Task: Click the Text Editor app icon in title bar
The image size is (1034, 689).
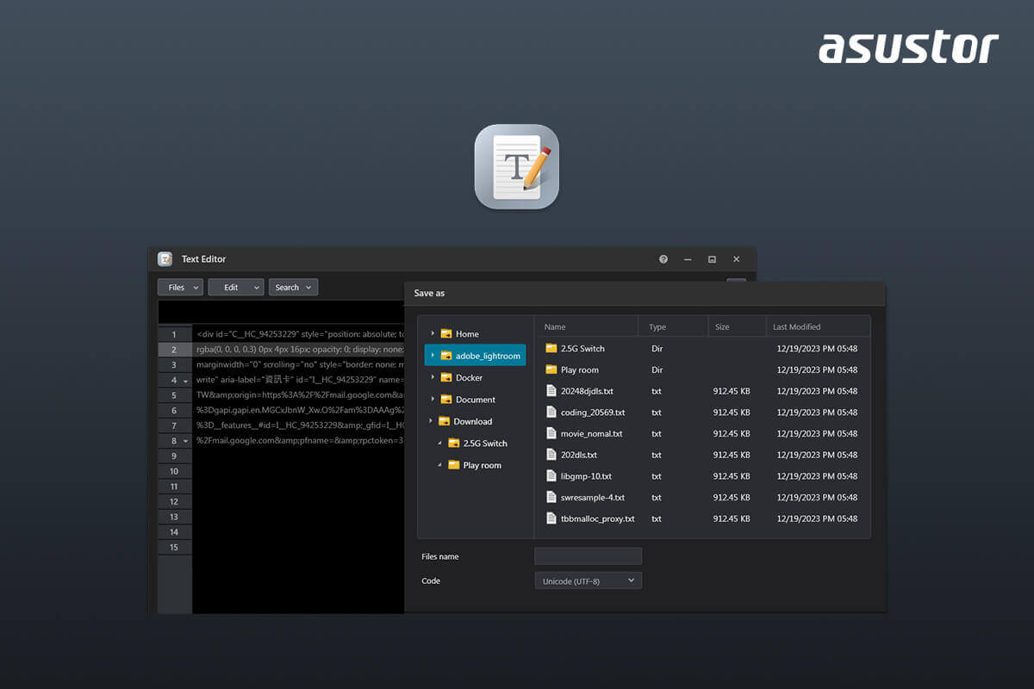Action: 165,259
